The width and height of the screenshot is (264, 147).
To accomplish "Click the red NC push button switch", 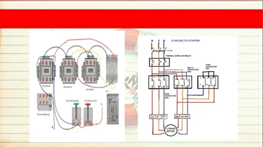I will (x=88, y=114).
